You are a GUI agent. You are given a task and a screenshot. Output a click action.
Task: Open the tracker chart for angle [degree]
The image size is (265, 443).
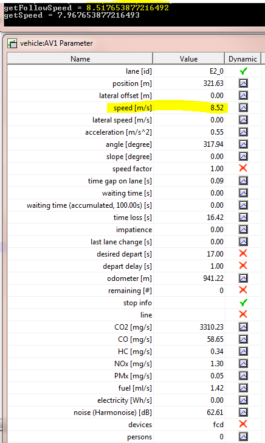(x=243, y=144)
